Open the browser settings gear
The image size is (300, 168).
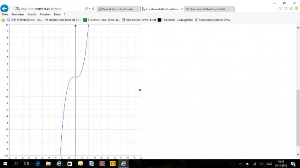(x=291, y=8)
